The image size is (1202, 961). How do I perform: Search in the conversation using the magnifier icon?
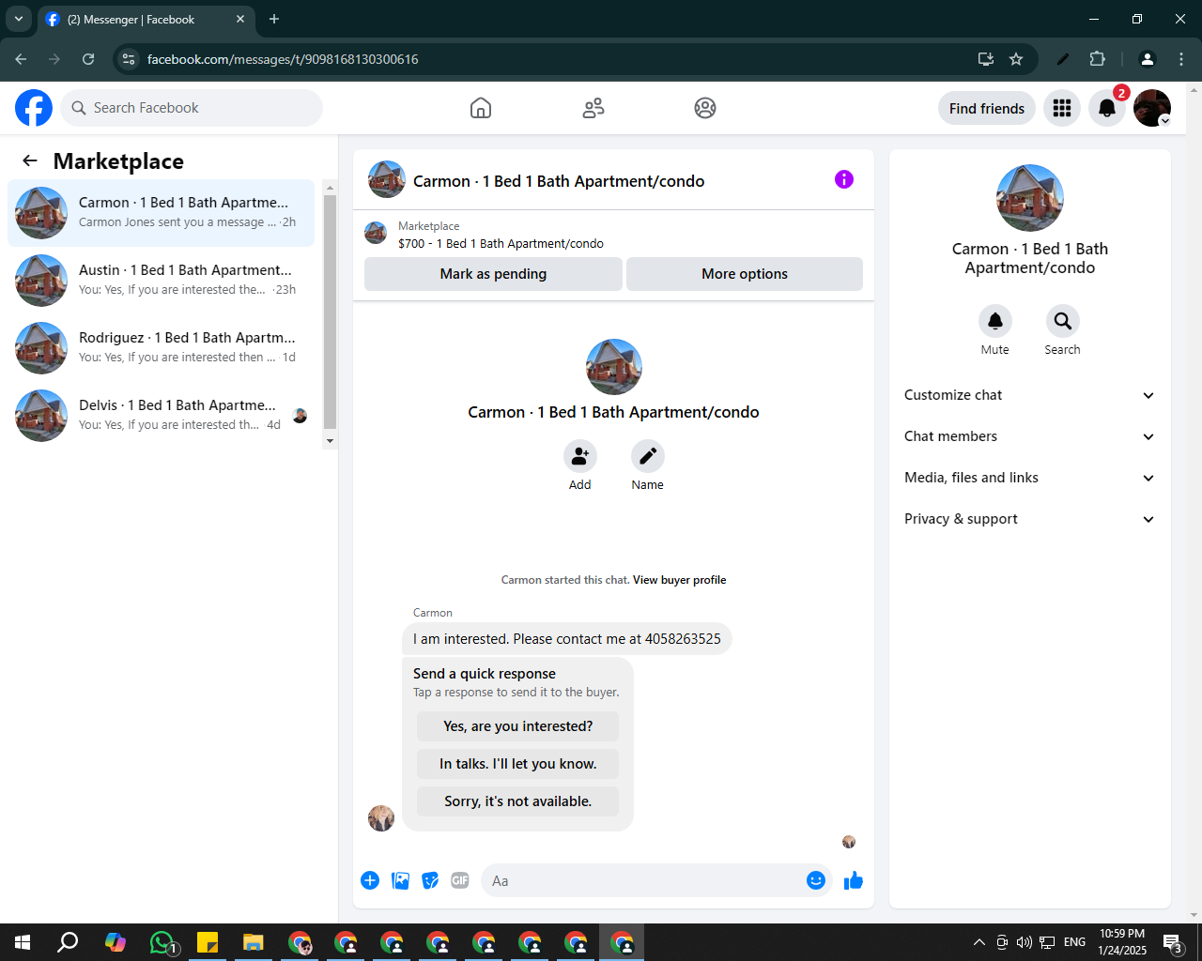(1063, 321)
